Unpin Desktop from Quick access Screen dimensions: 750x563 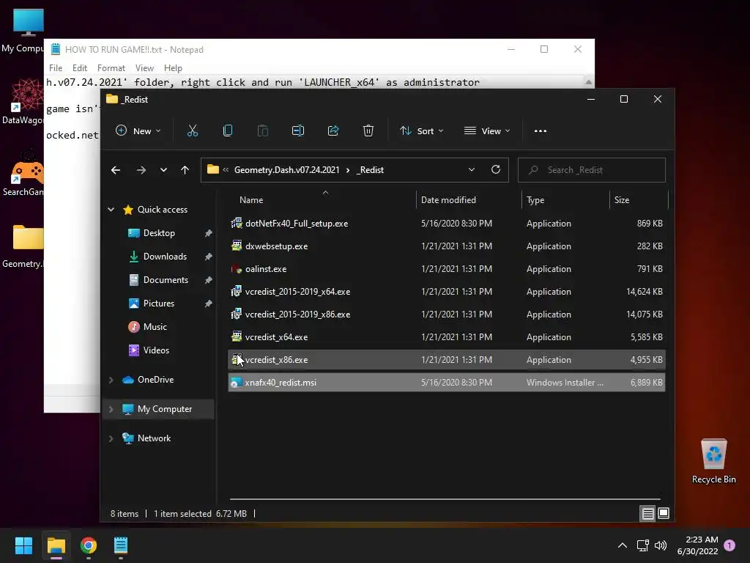208,233
